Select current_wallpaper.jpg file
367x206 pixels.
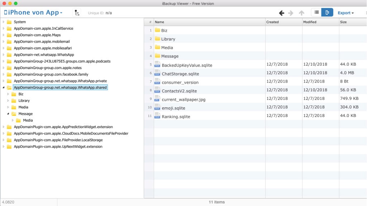(x=183, y=99)
